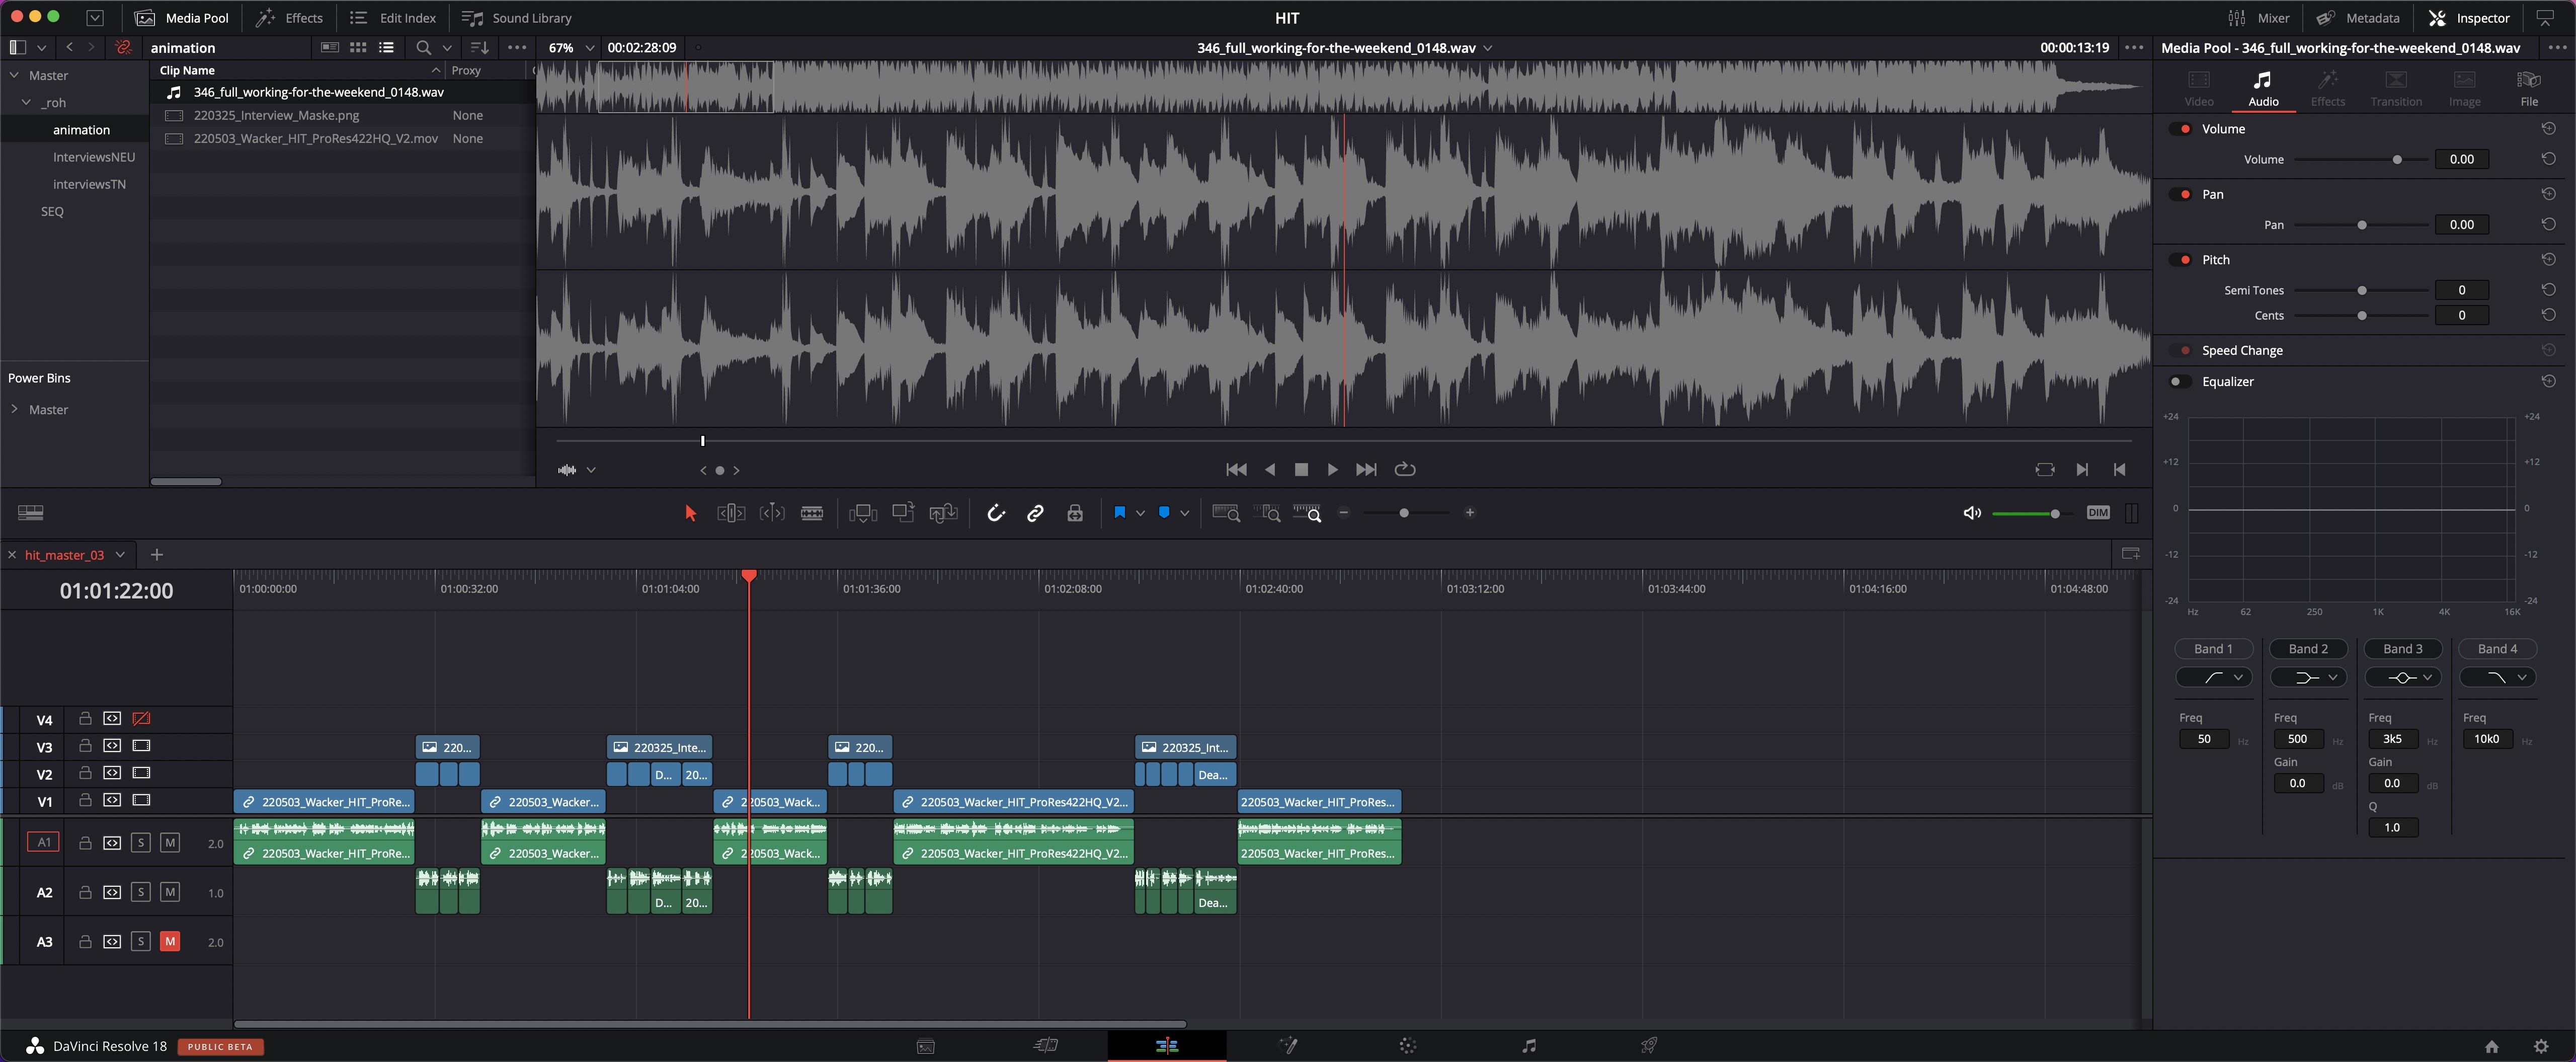
Task: Reset Volume section parameters
Action: pyautogui.click(x=2549, y=129)
